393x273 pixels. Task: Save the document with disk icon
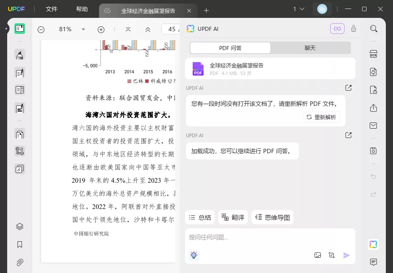(373, 151)
